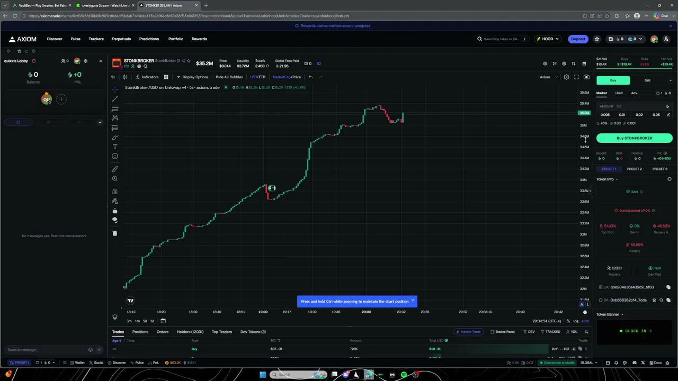The width and height of the screenshot is (678, 381).
Task: Switch to the Holders (12031) tab
Action: tap(190, 332)
